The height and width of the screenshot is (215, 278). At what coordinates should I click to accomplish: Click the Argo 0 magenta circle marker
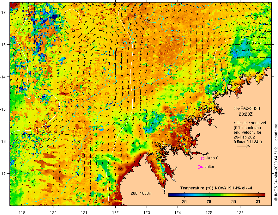point(202,158)
